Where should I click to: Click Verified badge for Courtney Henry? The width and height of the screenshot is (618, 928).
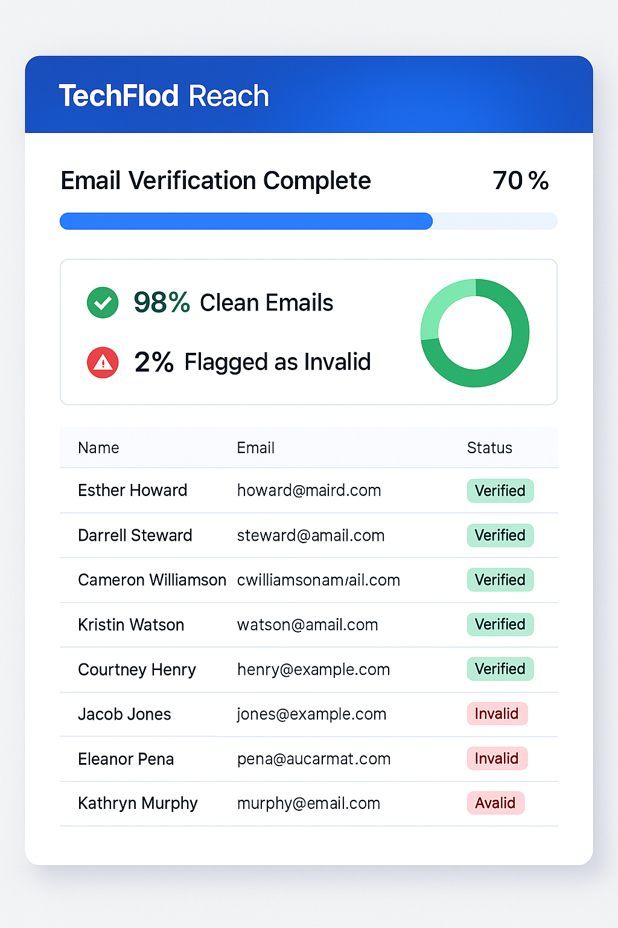point(500,669)
